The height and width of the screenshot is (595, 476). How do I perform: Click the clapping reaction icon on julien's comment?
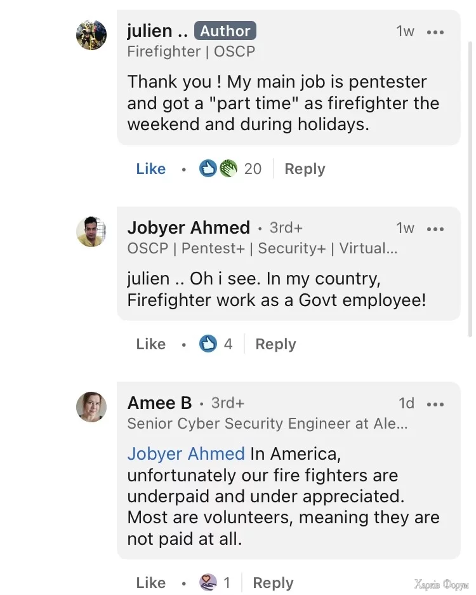(228, 169)
